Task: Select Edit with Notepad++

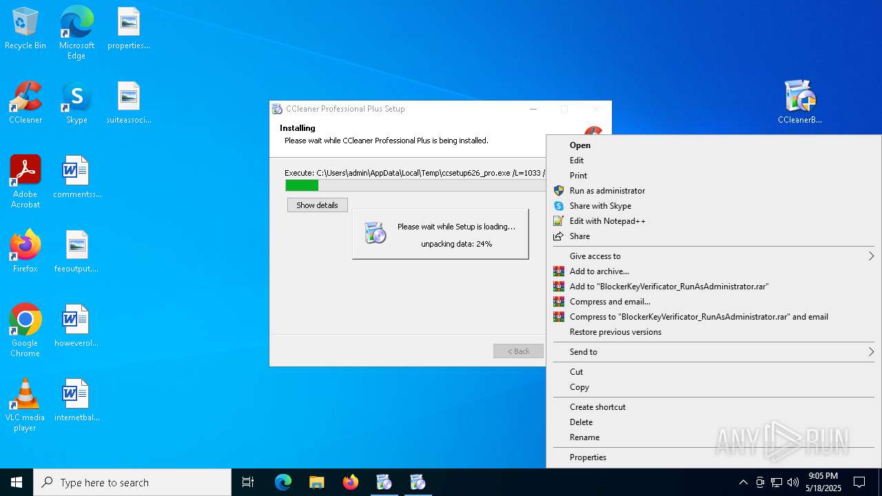Action: 713,221
